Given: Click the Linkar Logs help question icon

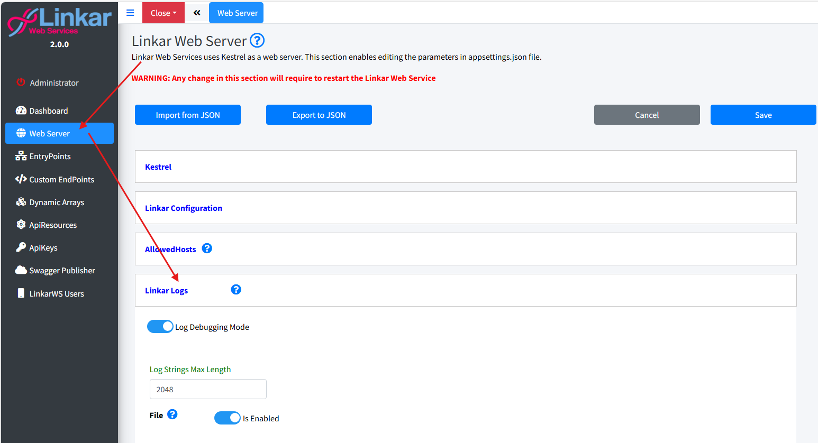Looking at the screenshot, I should click(x=236, y=290).
